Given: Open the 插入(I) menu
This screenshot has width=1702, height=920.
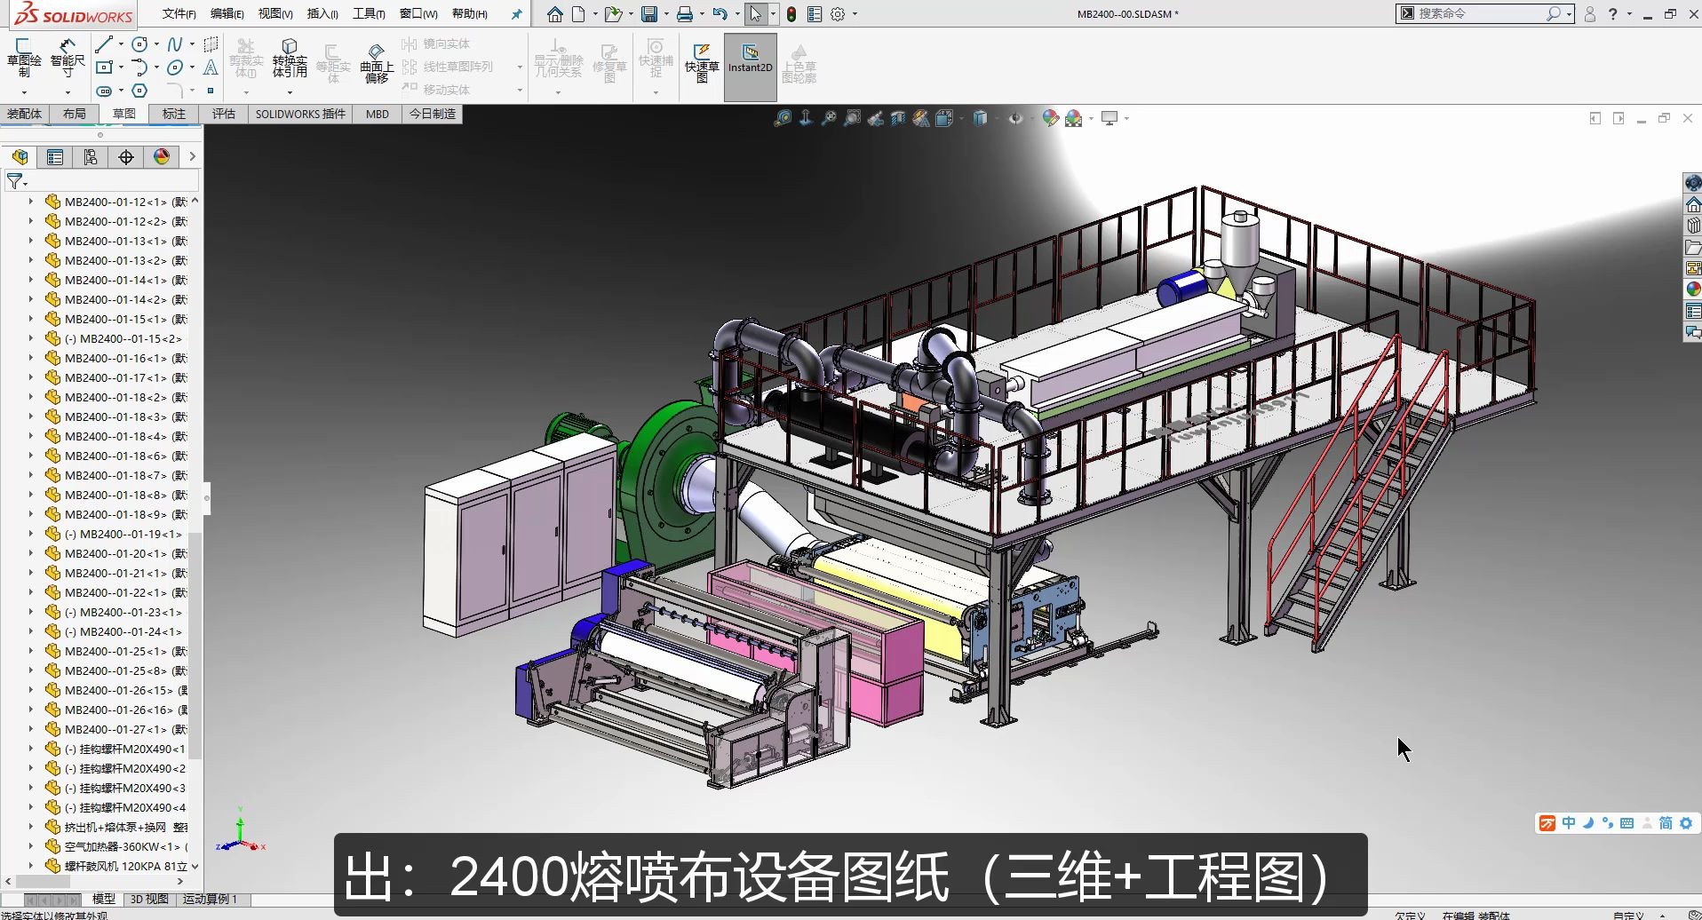Looking at the screenshot, I should pyautogui.click(x=322, y=14).
